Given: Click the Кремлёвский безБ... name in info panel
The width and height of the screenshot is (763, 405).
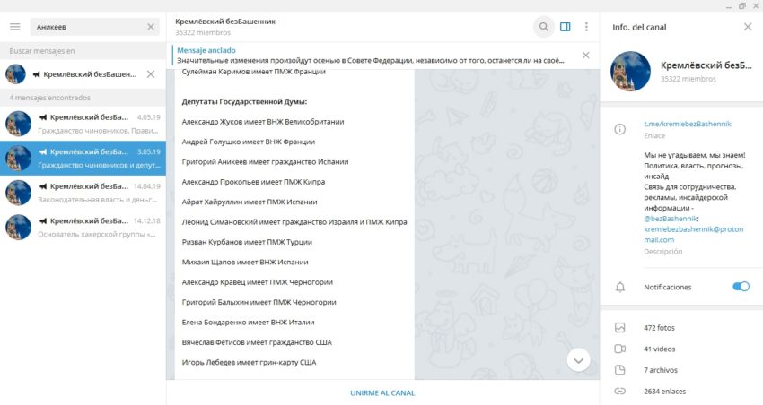Looking at the screenshot, I should pyautogui.click(x=706, y=65).
